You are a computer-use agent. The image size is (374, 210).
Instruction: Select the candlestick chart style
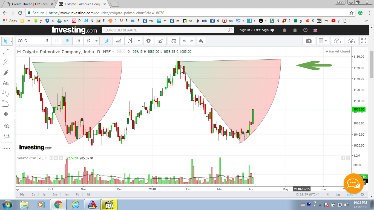coord(107,41)
